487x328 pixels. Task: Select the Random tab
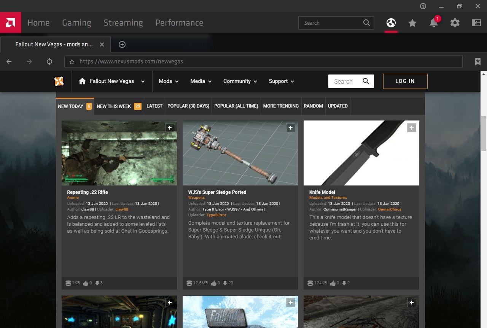pyautogui.click(x=313, y=106)
